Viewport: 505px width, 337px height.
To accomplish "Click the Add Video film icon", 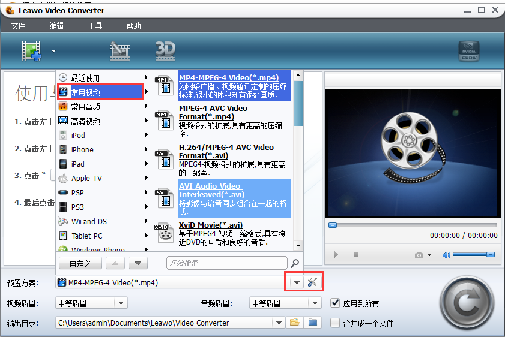I will [31, 51].
